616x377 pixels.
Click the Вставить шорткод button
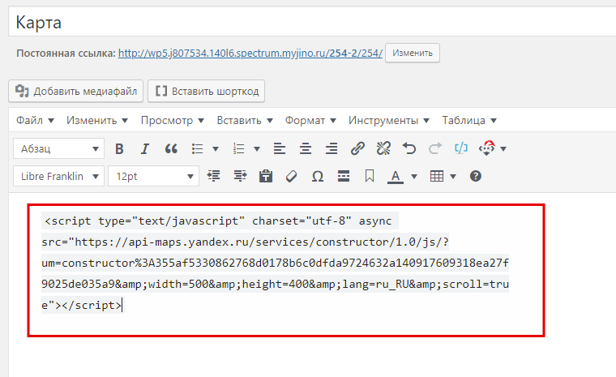206,91
